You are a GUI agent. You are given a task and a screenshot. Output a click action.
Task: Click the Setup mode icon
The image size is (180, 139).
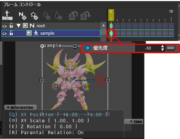[x=7, y=15]
